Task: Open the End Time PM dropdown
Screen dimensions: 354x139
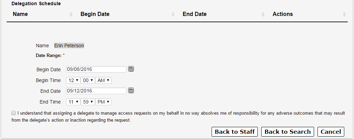Action: pos(104,102)
